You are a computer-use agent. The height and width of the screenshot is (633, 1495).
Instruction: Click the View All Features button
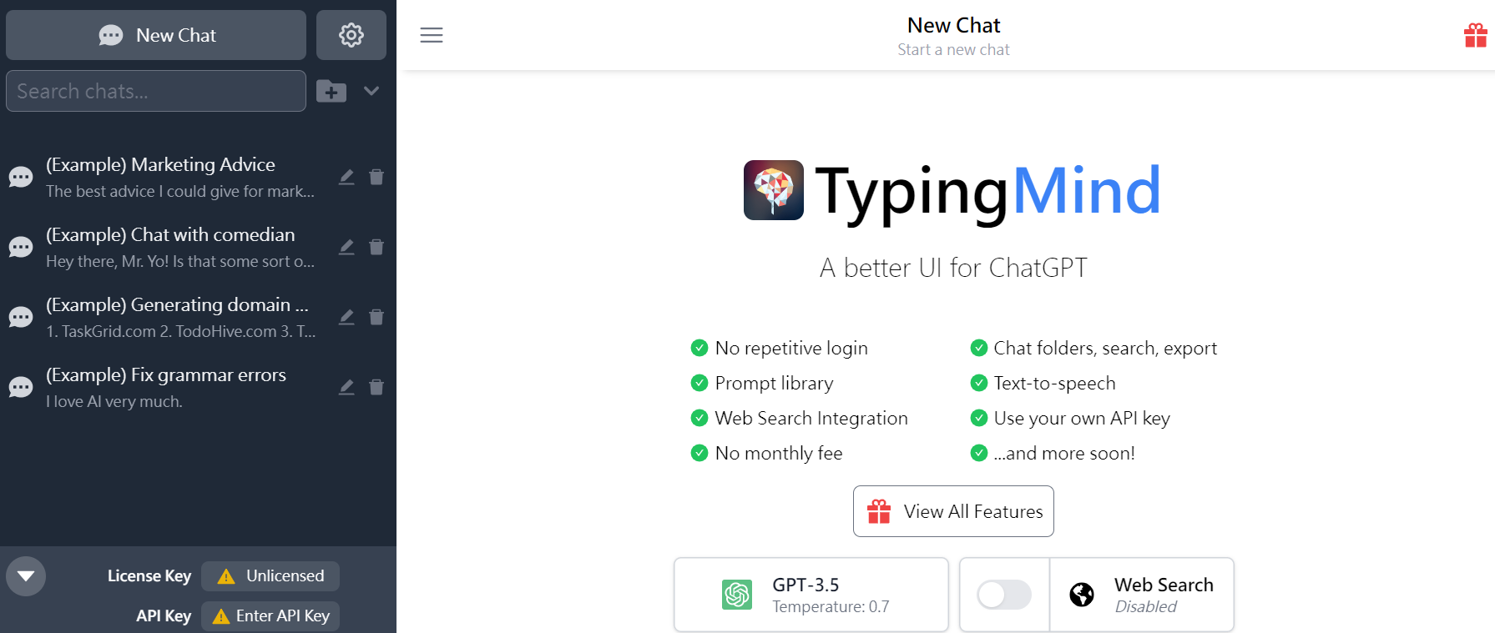[x=953, y=511]
